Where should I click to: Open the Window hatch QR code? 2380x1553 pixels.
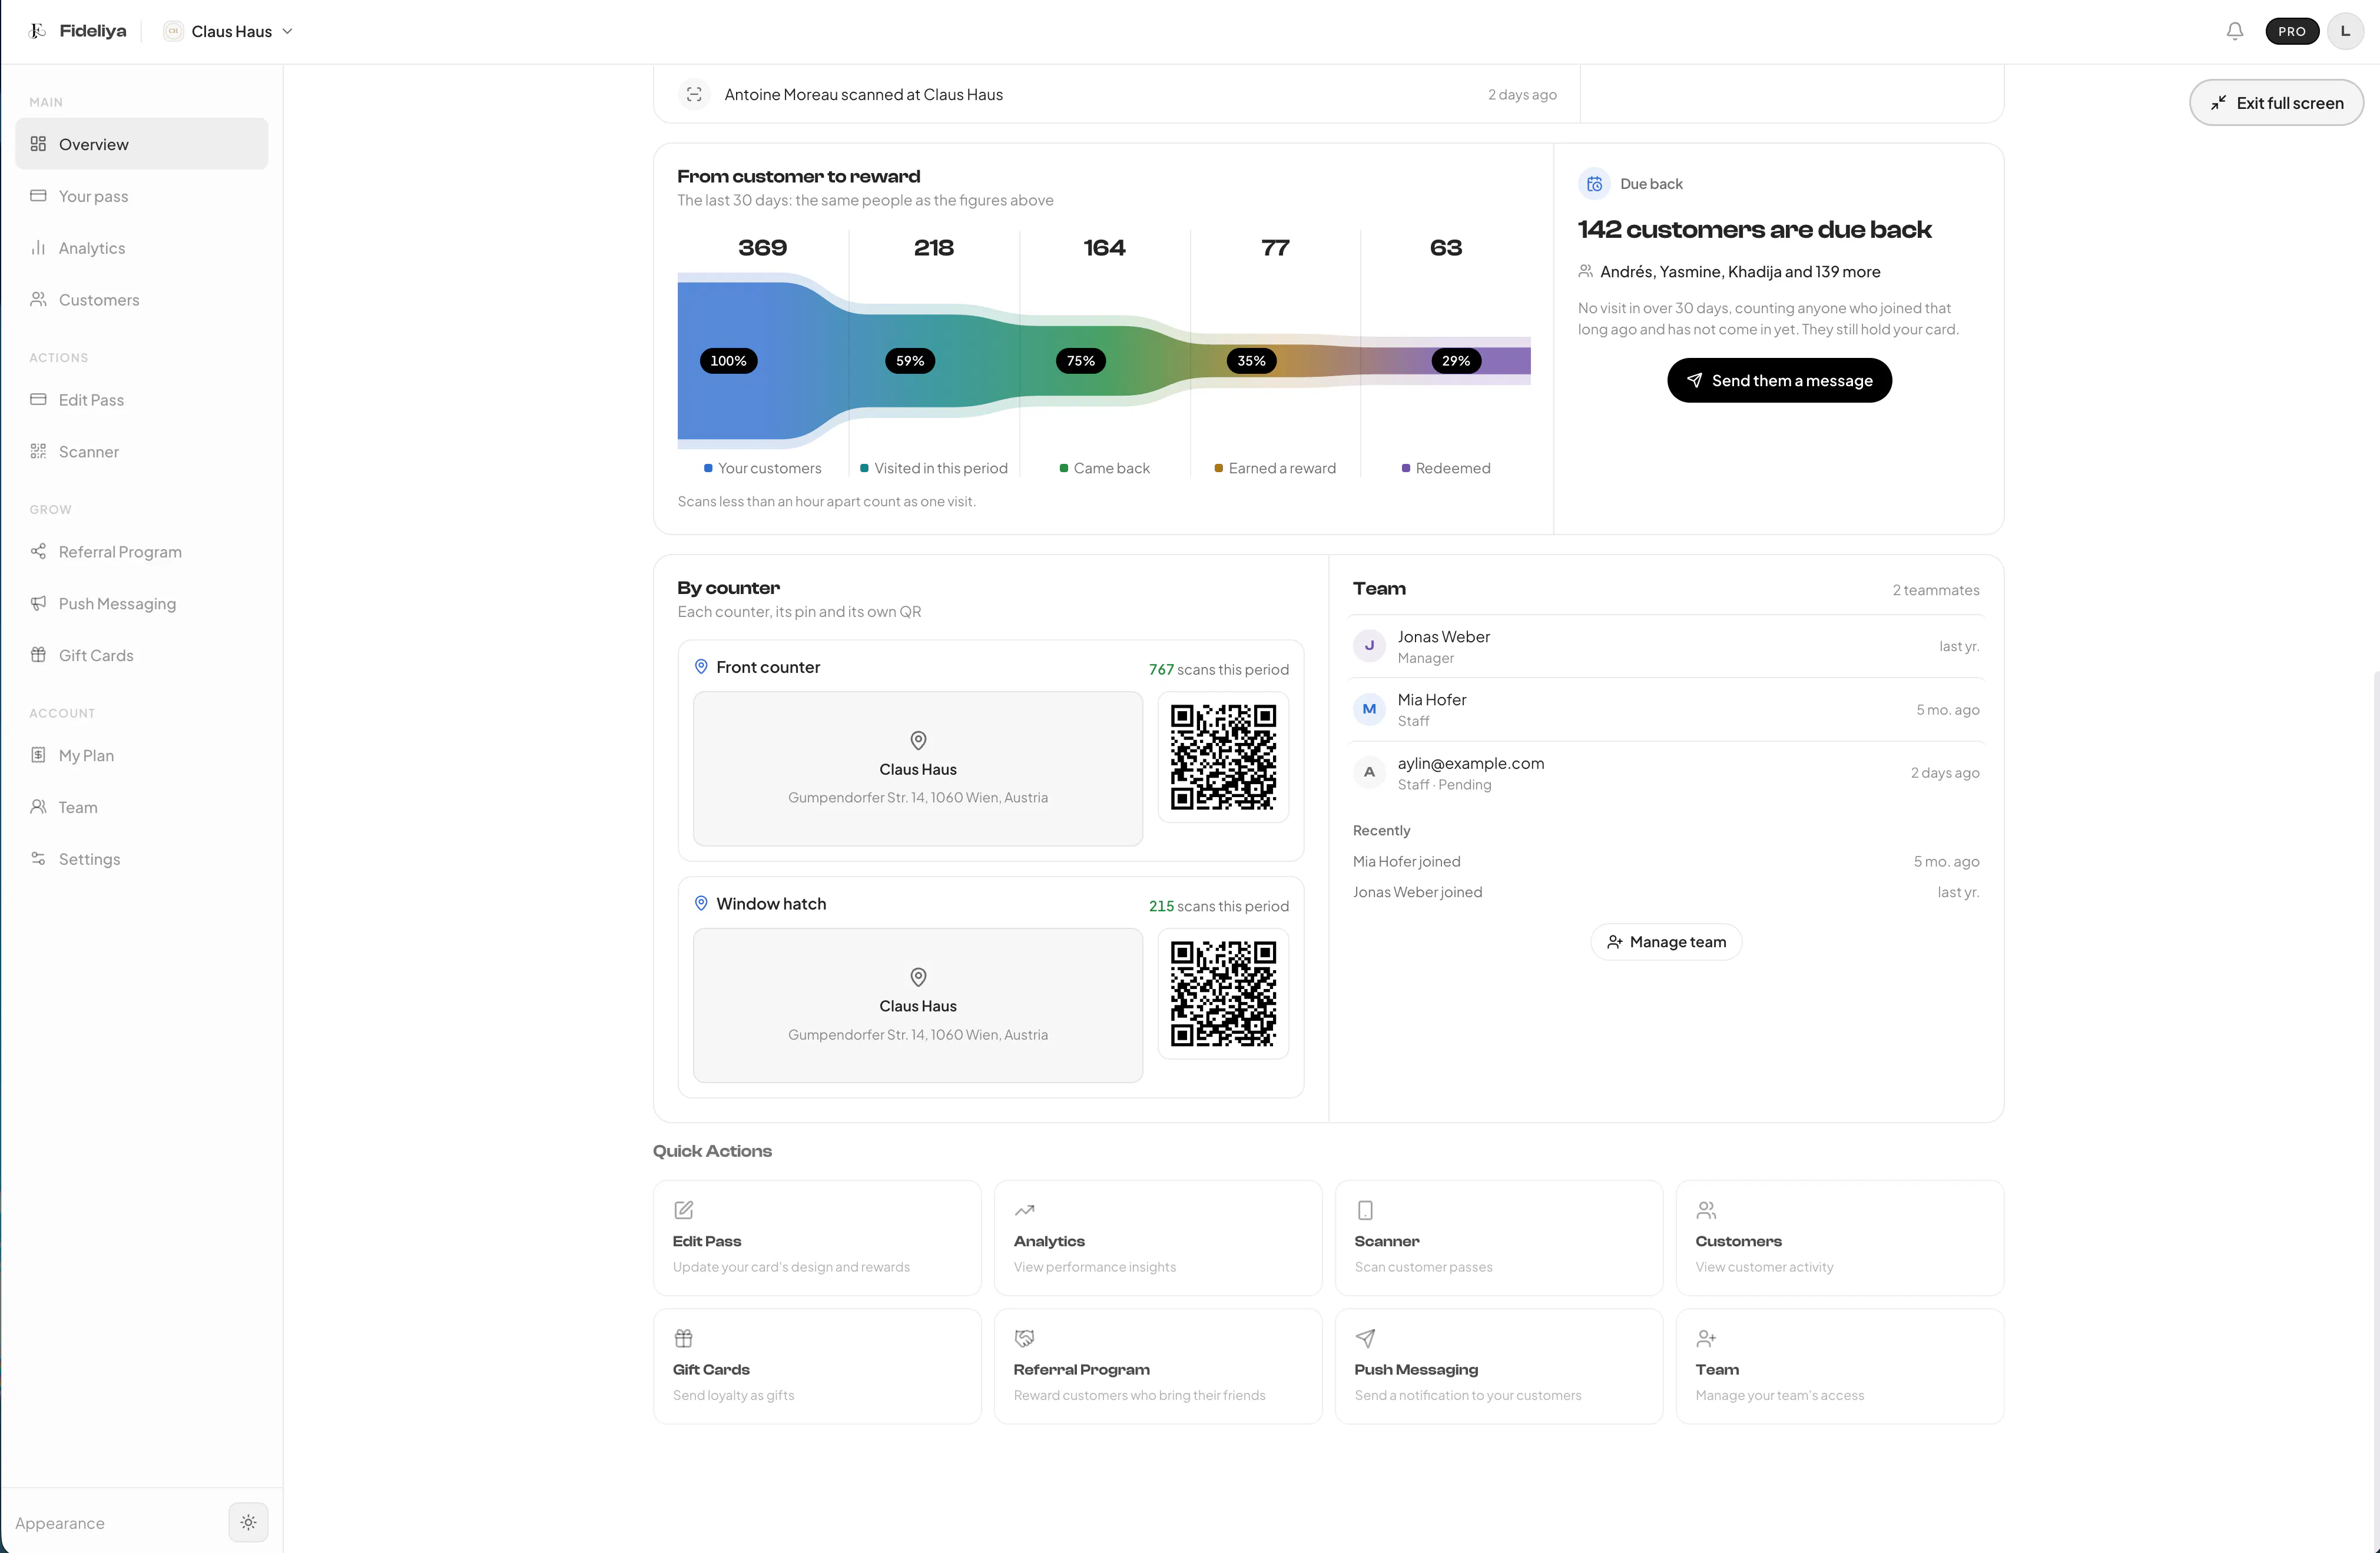(1223, 994)
